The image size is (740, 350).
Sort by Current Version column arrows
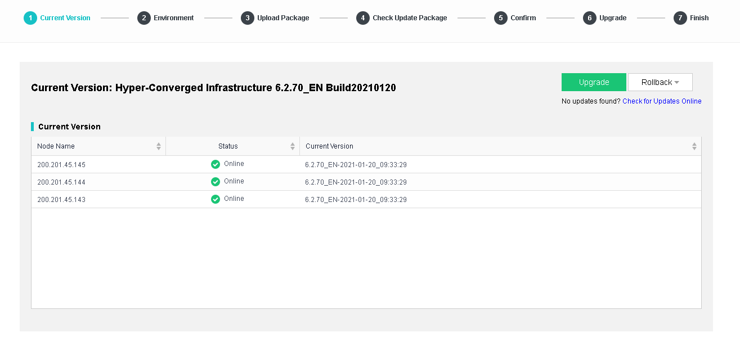click(694, 146)
